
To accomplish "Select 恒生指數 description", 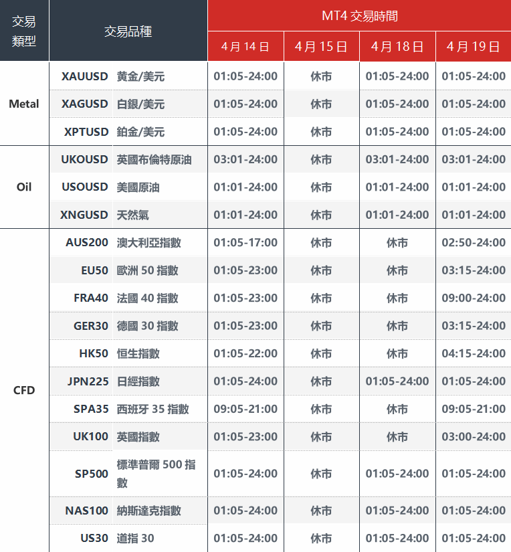I will [138, 353].
